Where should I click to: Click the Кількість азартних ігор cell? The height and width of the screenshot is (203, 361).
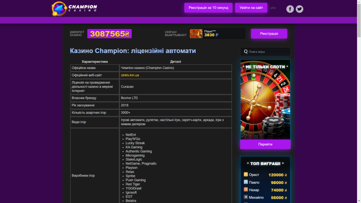(x=94, y=113)
